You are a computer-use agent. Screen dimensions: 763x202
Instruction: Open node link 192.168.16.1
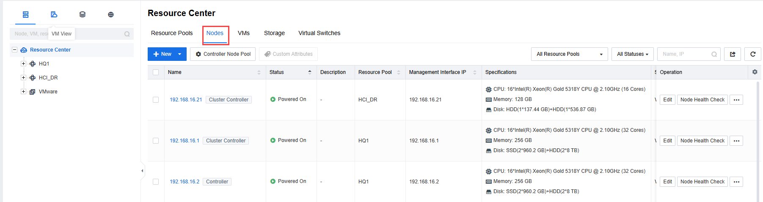[185, 141]
